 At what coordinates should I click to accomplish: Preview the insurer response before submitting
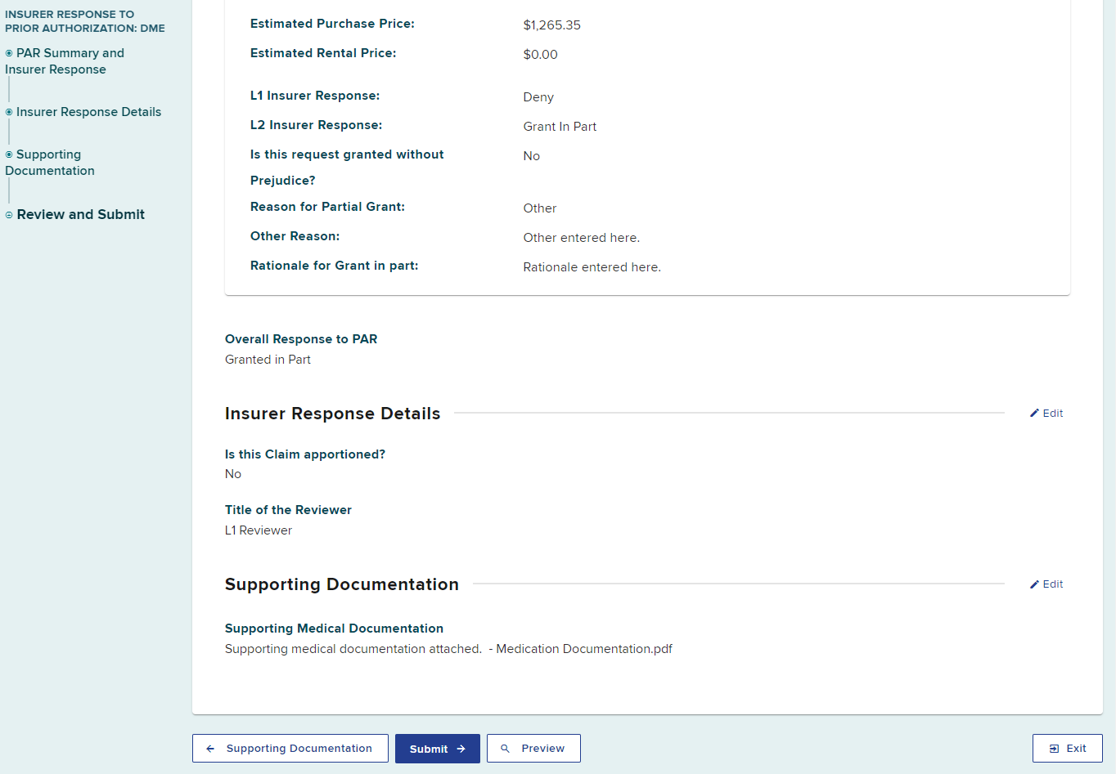pos(533,748)
